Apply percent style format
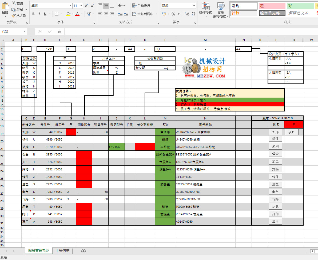This screenshot has width=318, height=260. point(173,14)
